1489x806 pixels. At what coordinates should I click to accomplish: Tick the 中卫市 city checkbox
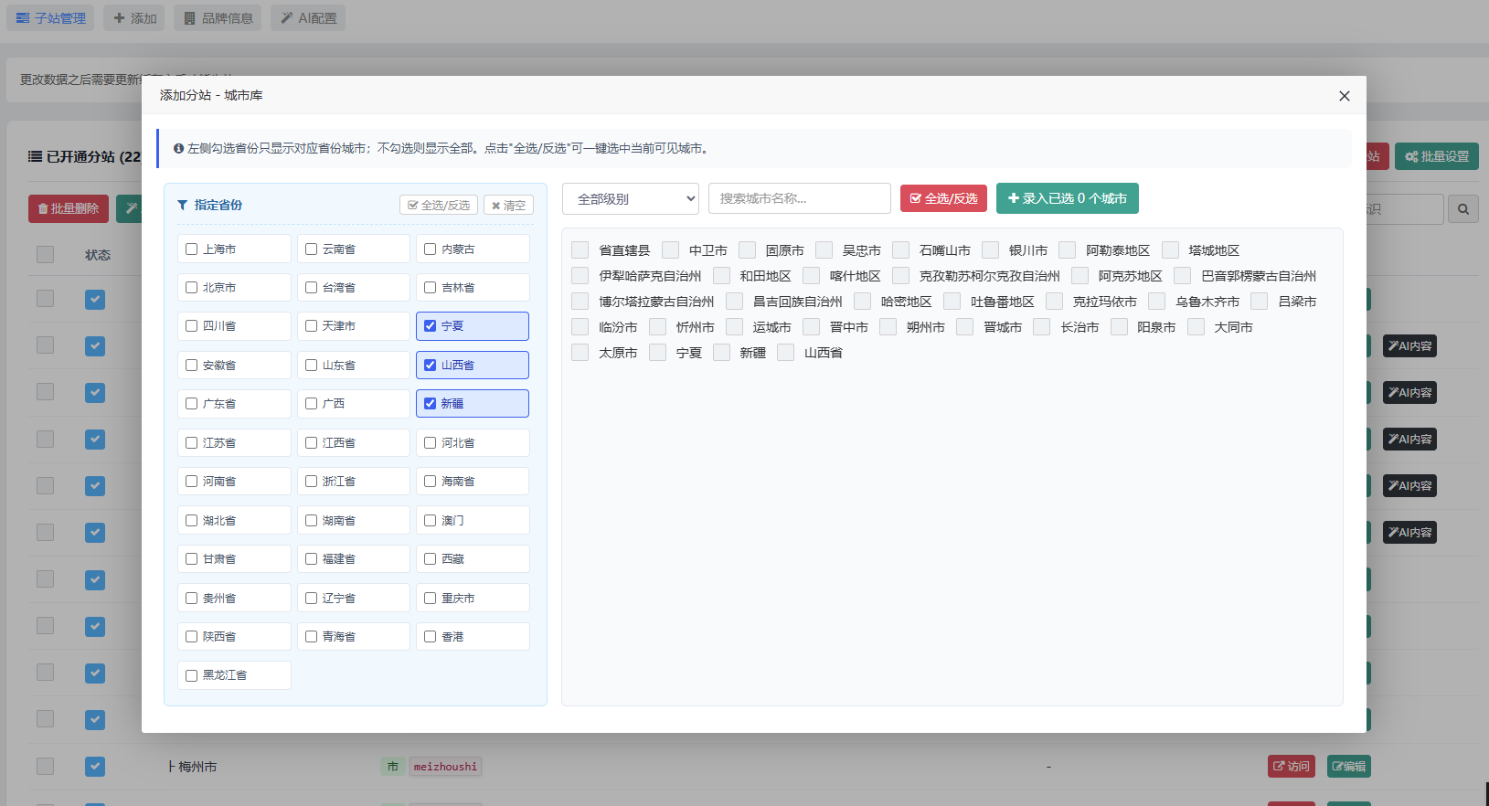[670, 250]
